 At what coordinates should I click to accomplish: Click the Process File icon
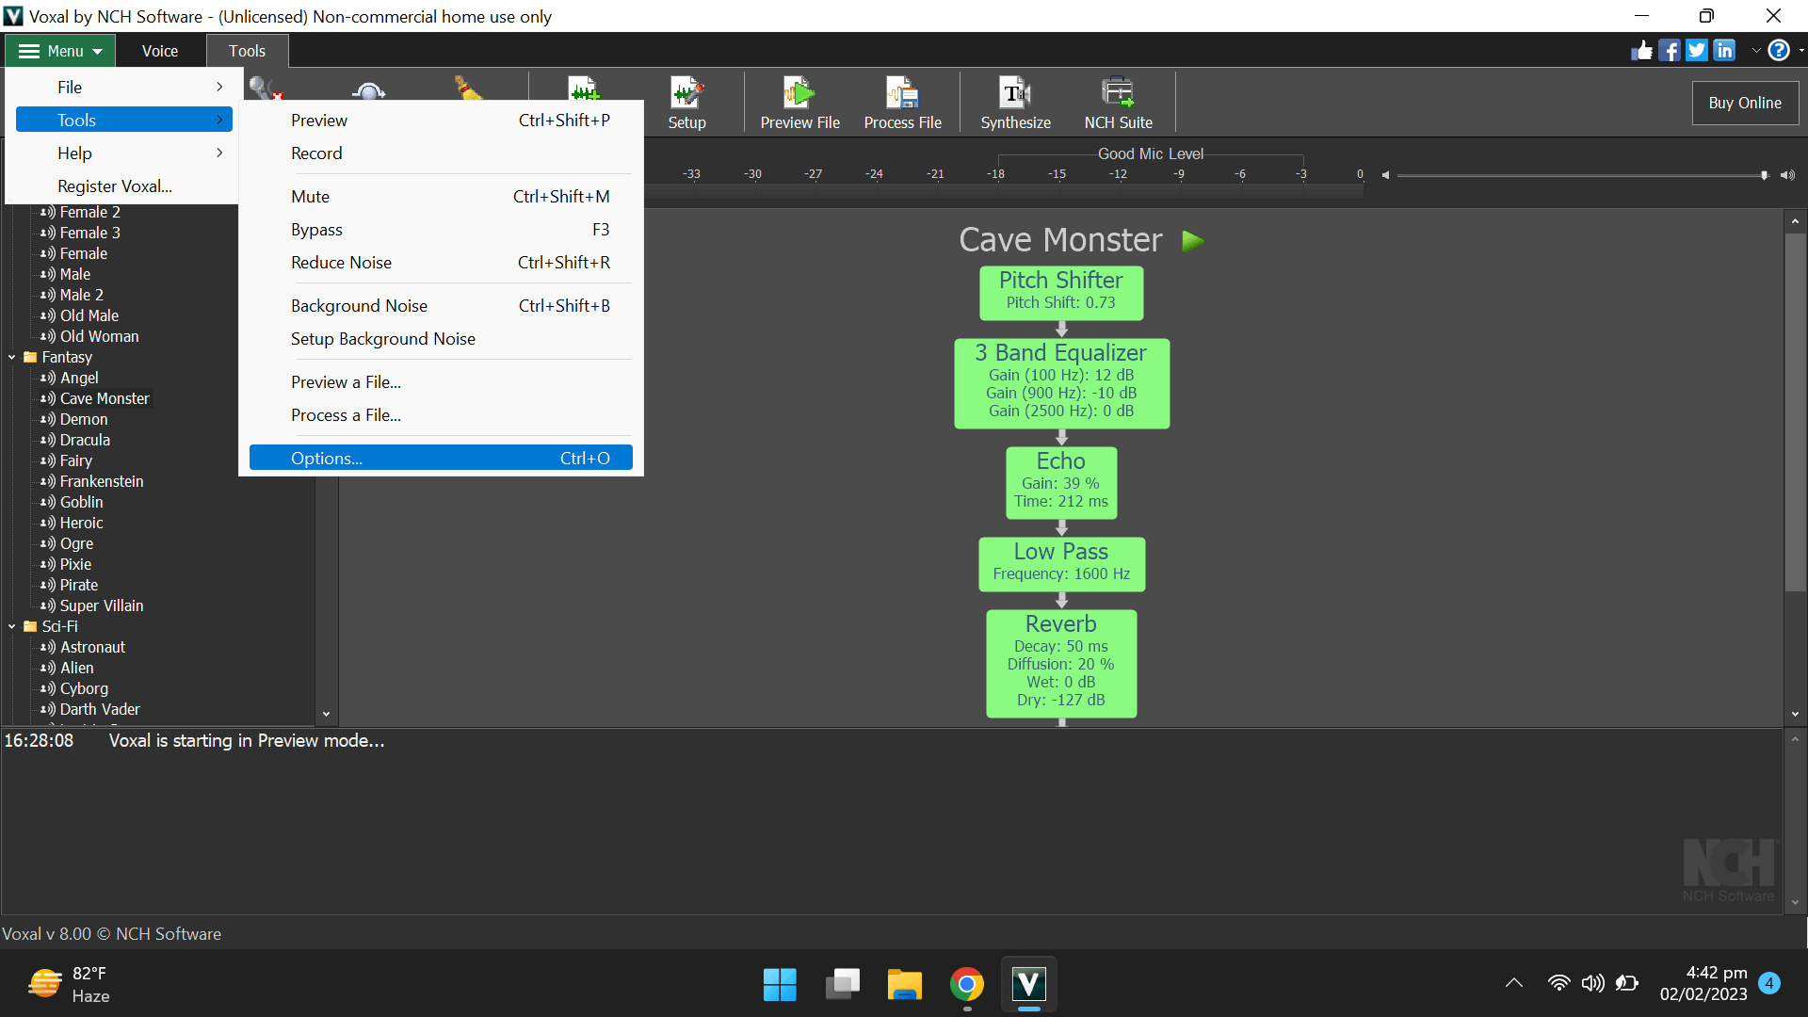tap(904, 103)
